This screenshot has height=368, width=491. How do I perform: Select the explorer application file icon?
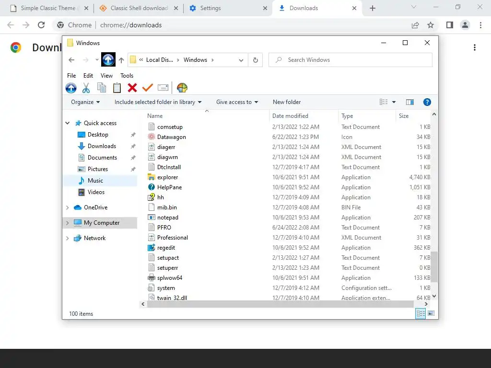click(152, 177)
